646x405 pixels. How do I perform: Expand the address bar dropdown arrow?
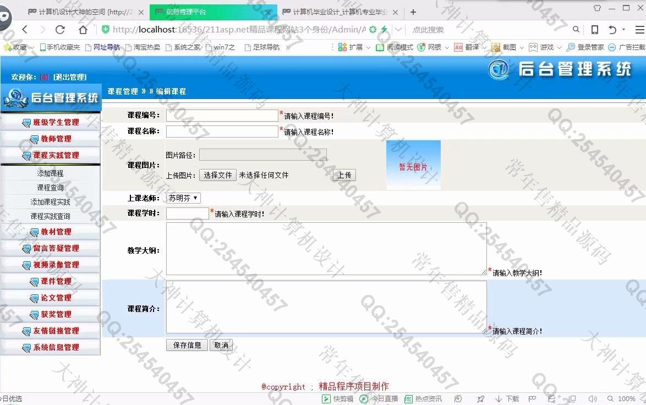click(398, 30)
